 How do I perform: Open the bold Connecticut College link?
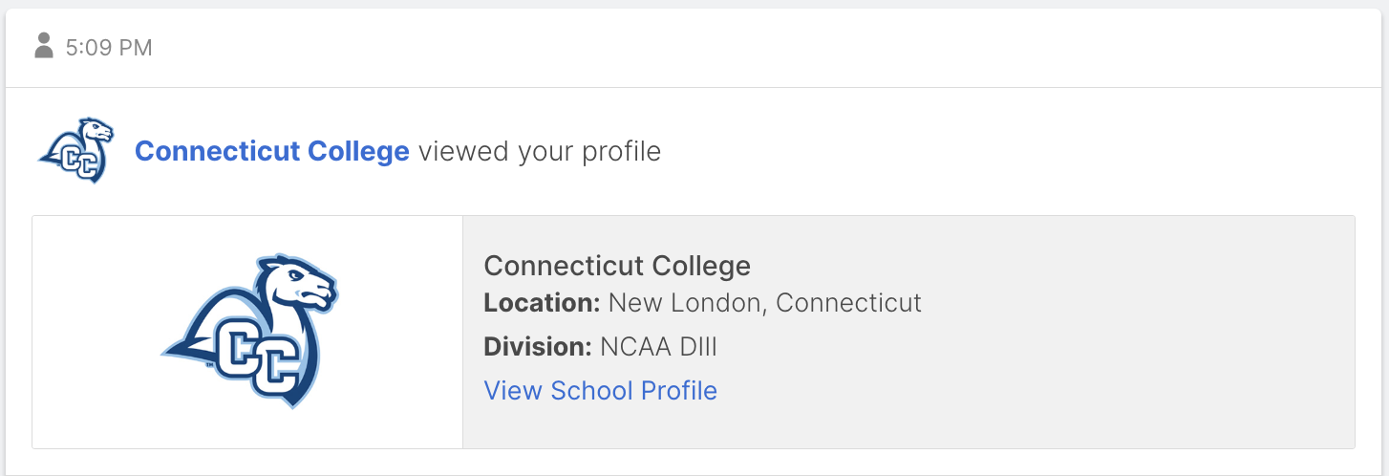click(272, 151)
